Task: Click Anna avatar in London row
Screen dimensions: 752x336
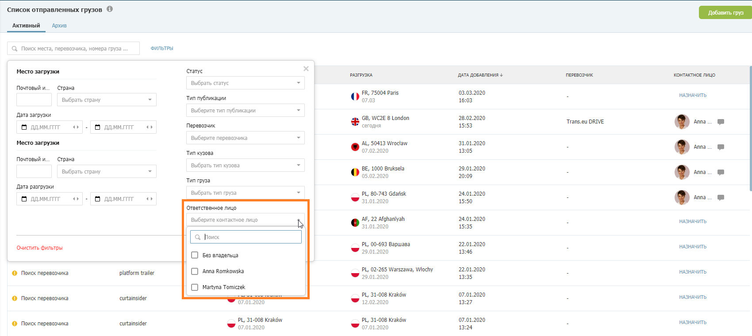Action: point(682,122)
